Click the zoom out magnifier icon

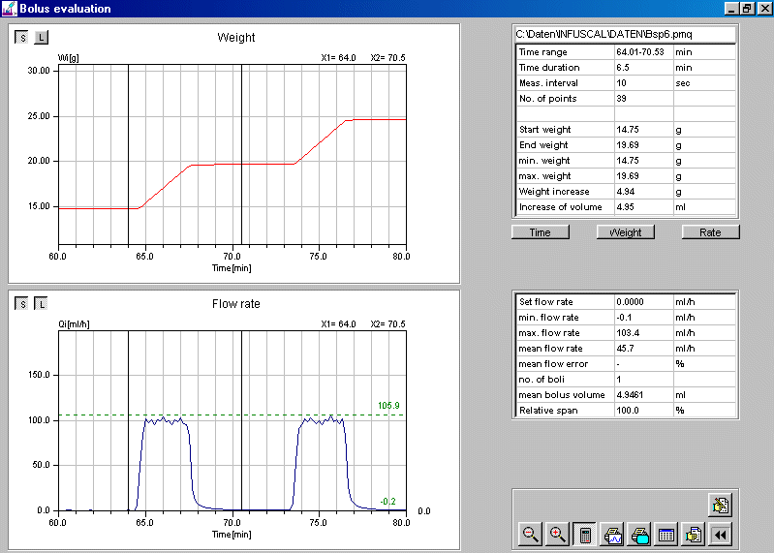[x=530, y=535]
